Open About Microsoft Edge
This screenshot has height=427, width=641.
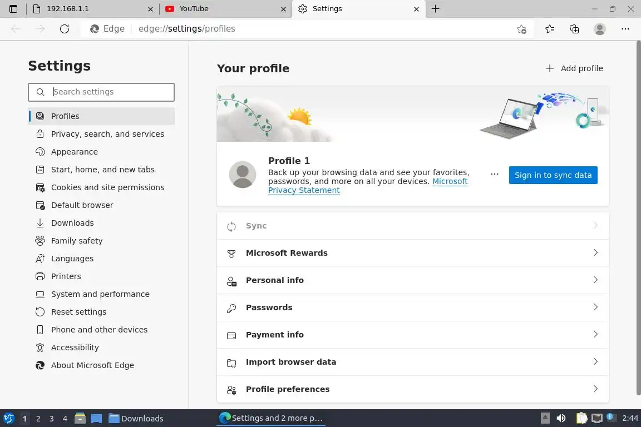coord(101,365)
